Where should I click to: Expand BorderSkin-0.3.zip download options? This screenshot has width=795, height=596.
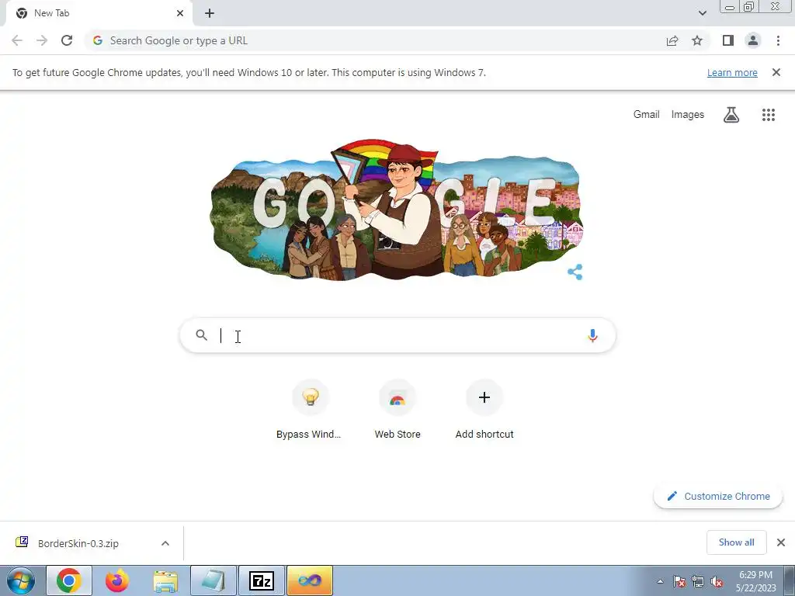(x=165, y=543)
